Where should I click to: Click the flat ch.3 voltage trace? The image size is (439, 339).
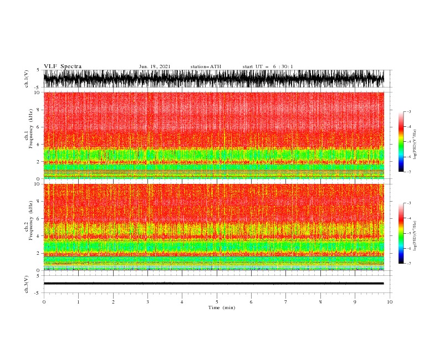coord(213,284)
